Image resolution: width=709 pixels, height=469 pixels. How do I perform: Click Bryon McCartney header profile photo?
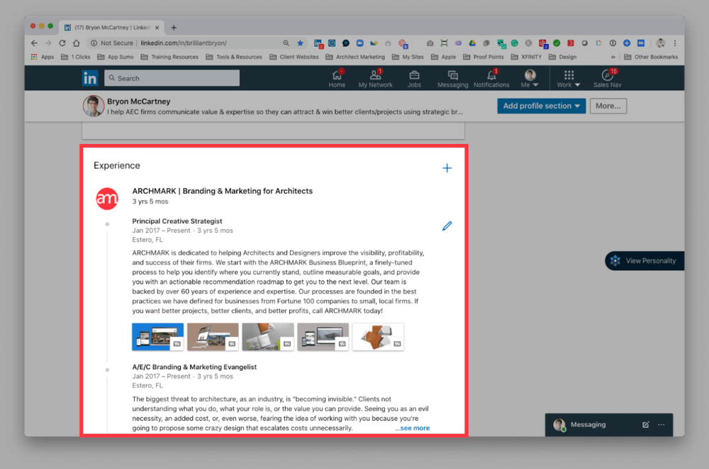point(93,106)
